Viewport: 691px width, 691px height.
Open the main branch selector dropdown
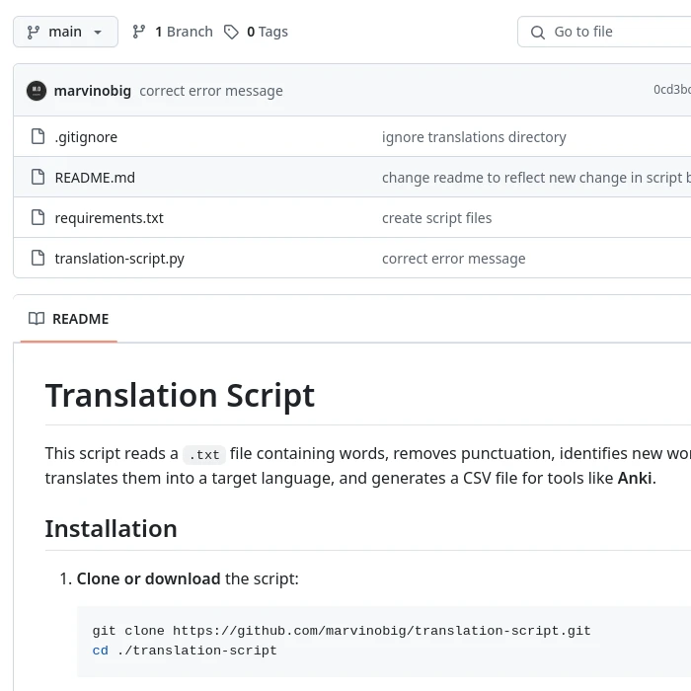coord(66,32)
